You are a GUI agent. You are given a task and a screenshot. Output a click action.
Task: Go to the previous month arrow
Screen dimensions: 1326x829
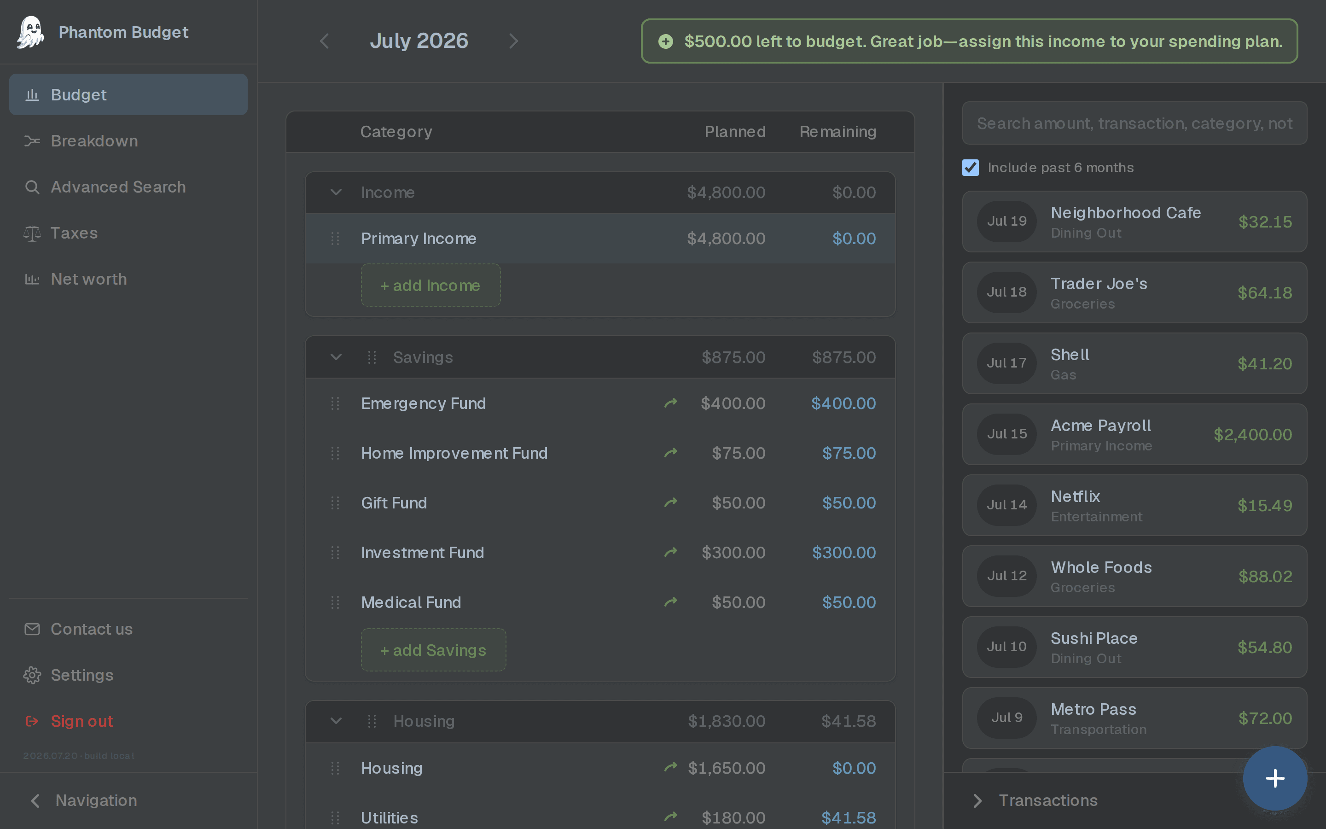[x=325, y=41]
